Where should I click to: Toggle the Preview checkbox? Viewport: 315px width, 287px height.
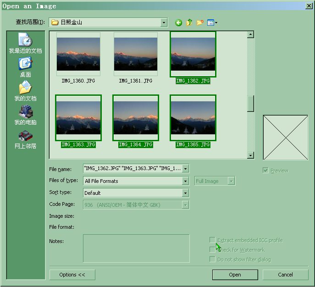pos(265,171)
